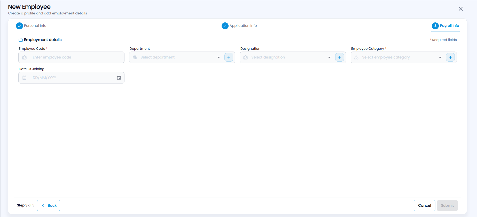
Task: Click the profile creation subtitle text
Action: 48,13
